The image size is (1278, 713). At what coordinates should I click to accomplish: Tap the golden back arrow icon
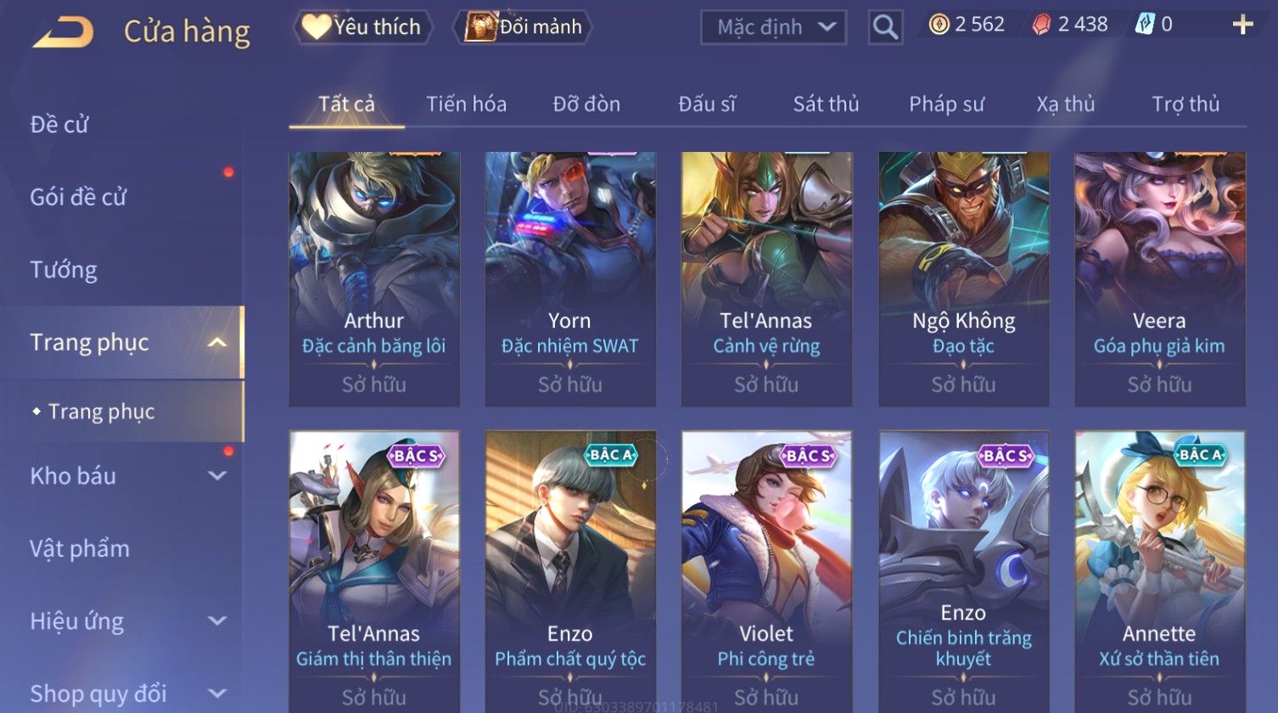pos(63,32)
